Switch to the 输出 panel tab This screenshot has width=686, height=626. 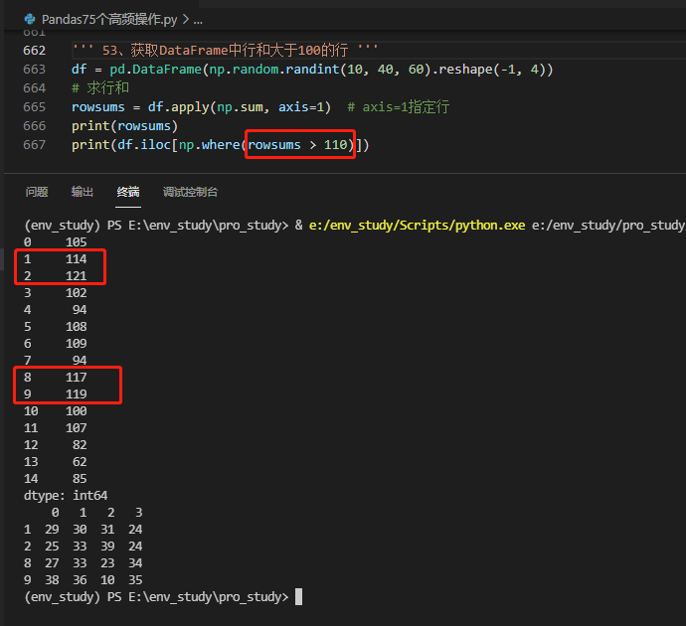(83, 192)
